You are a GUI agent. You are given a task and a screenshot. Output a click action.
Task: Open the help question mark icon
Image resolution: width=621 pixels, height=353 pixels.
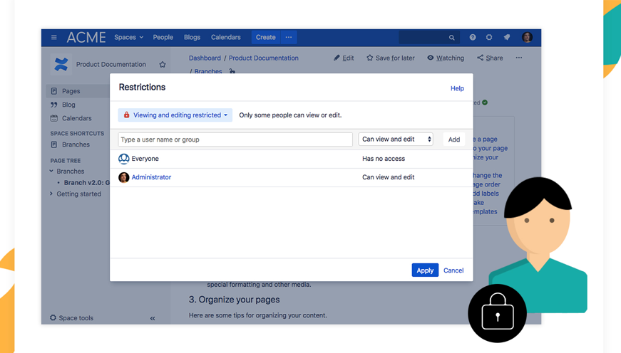point(473,37)
